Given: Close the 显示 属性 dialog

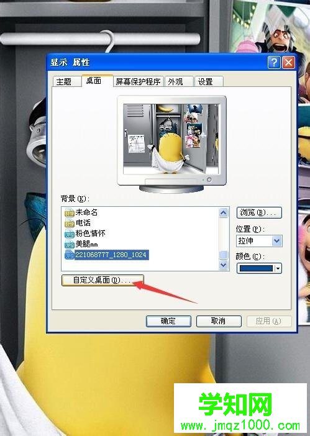Looking at the screenshot, I should [x=288, y=62].
